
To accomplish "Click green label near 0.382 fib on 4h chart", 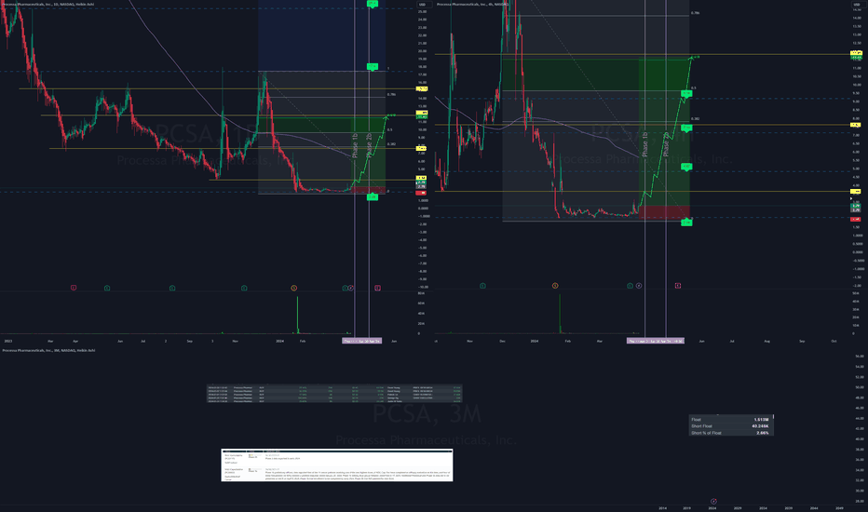I will [x=686, y=128].
